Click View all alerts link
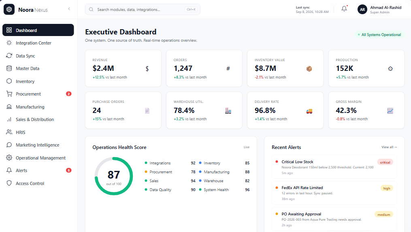 (389, 147)
